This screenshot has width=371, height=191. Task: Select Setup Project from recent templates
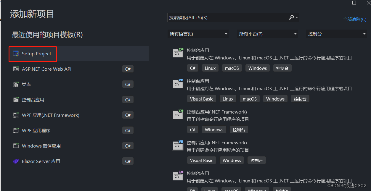point(79,54)
